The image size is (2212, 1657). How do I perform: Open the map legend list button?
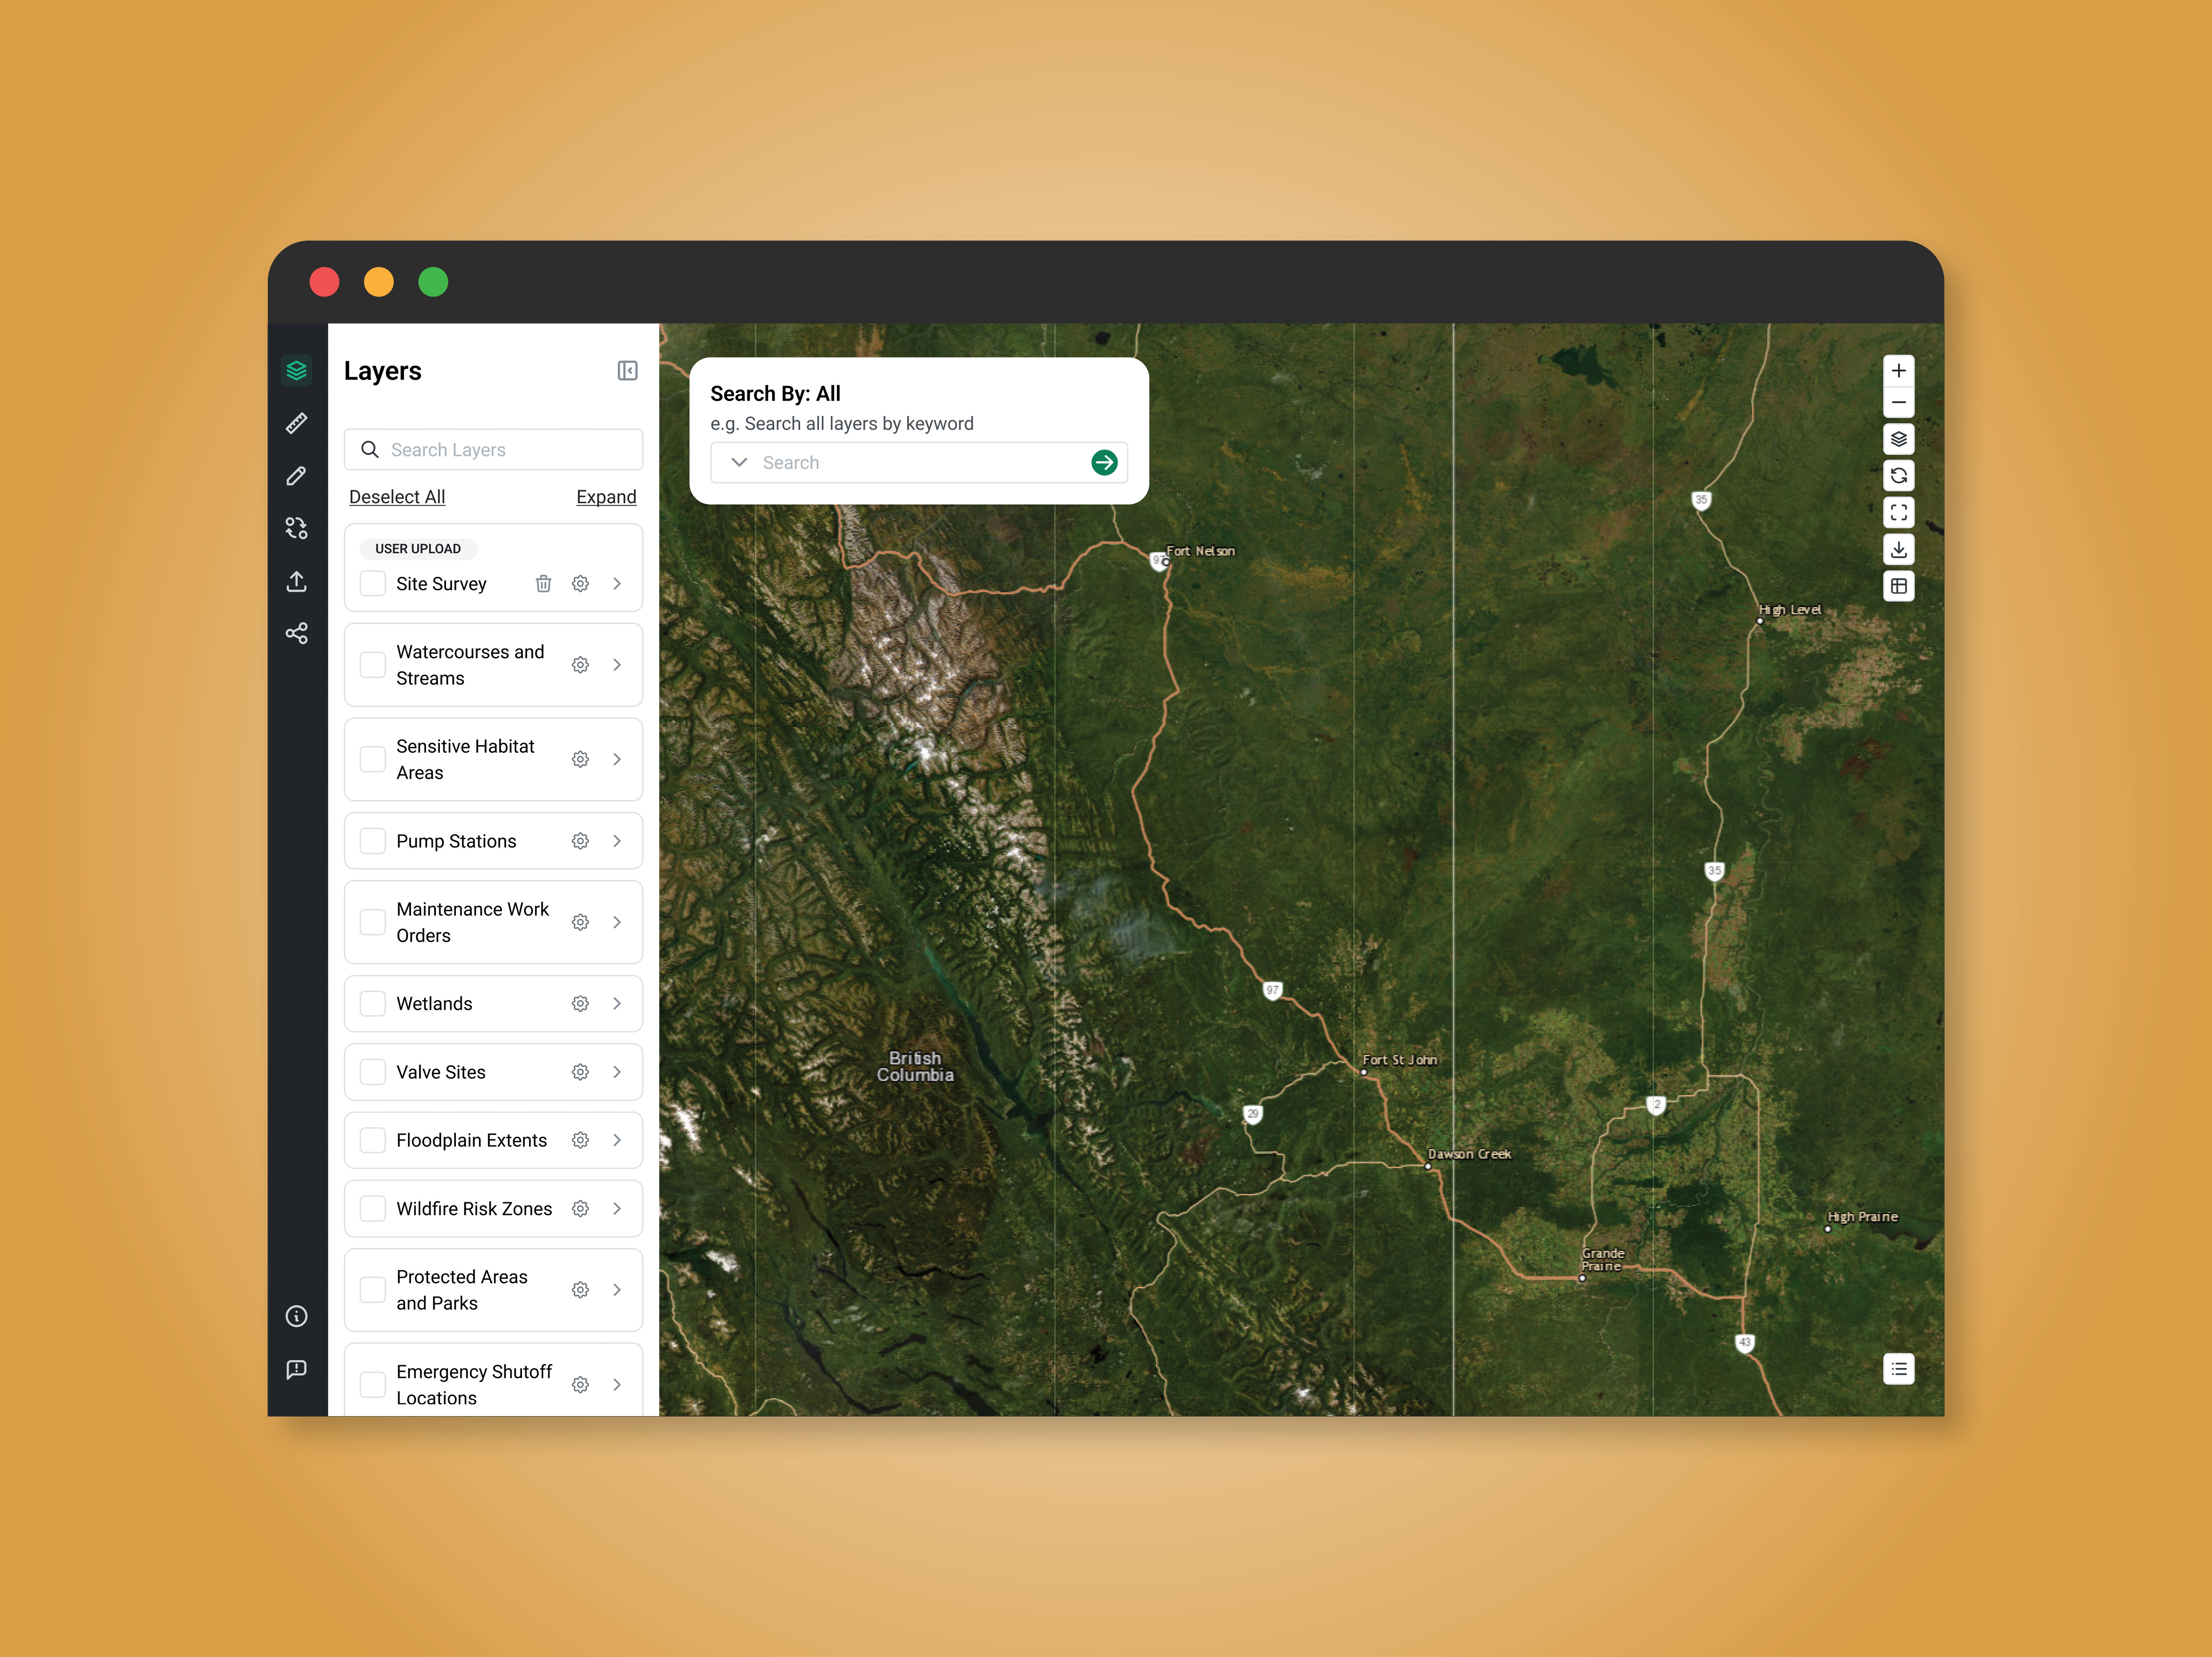[1898, 1369]
